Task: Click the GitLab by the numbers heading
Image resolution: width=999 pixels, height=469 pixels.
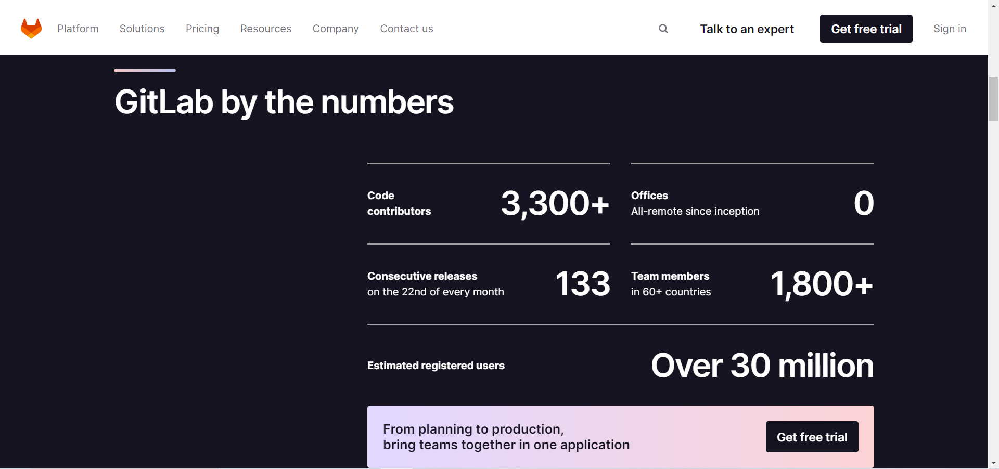Action: point(284,102)
